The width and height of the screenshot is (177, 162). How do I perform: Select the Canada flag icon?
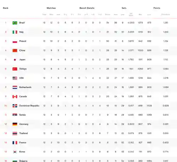[x=15, y=97]
